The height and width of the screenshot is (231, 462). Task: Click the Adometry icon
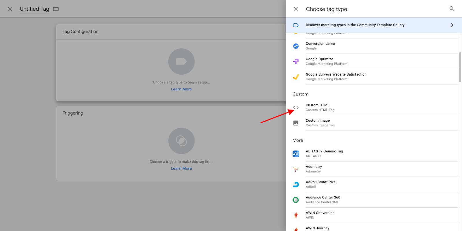coord(296,169)
